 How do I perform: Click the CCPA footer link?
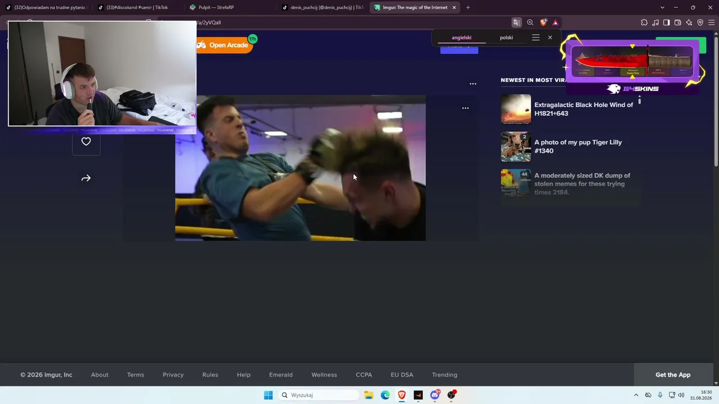(x=364, y=375)
